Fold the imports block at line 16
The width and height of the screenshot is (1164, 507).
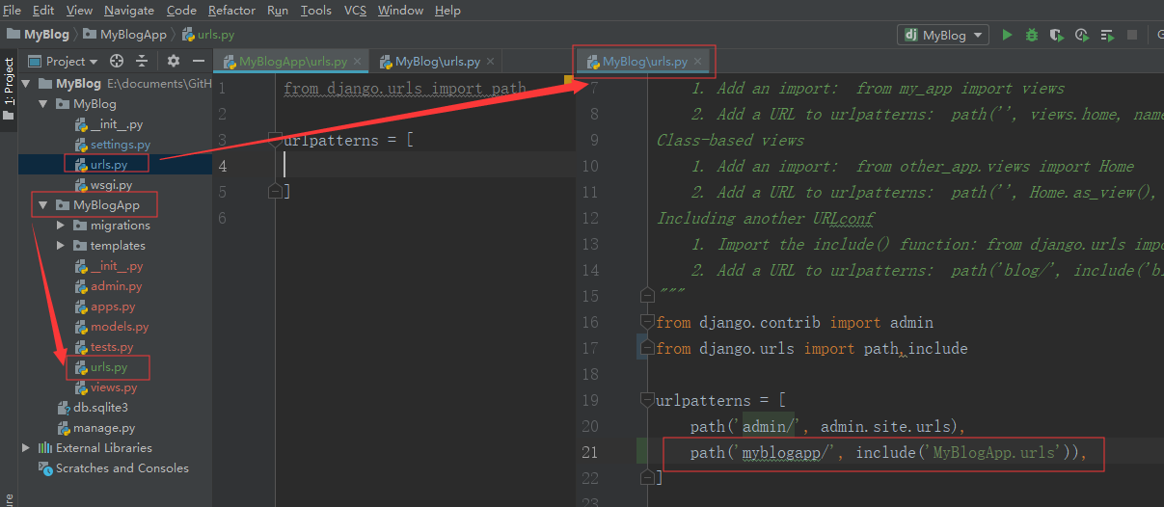pyautogui.click(x=647, y=322)
